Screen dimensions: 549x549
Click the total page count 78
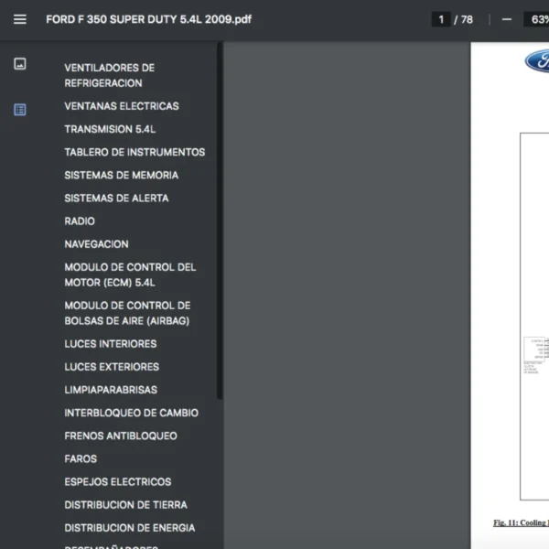467,19
